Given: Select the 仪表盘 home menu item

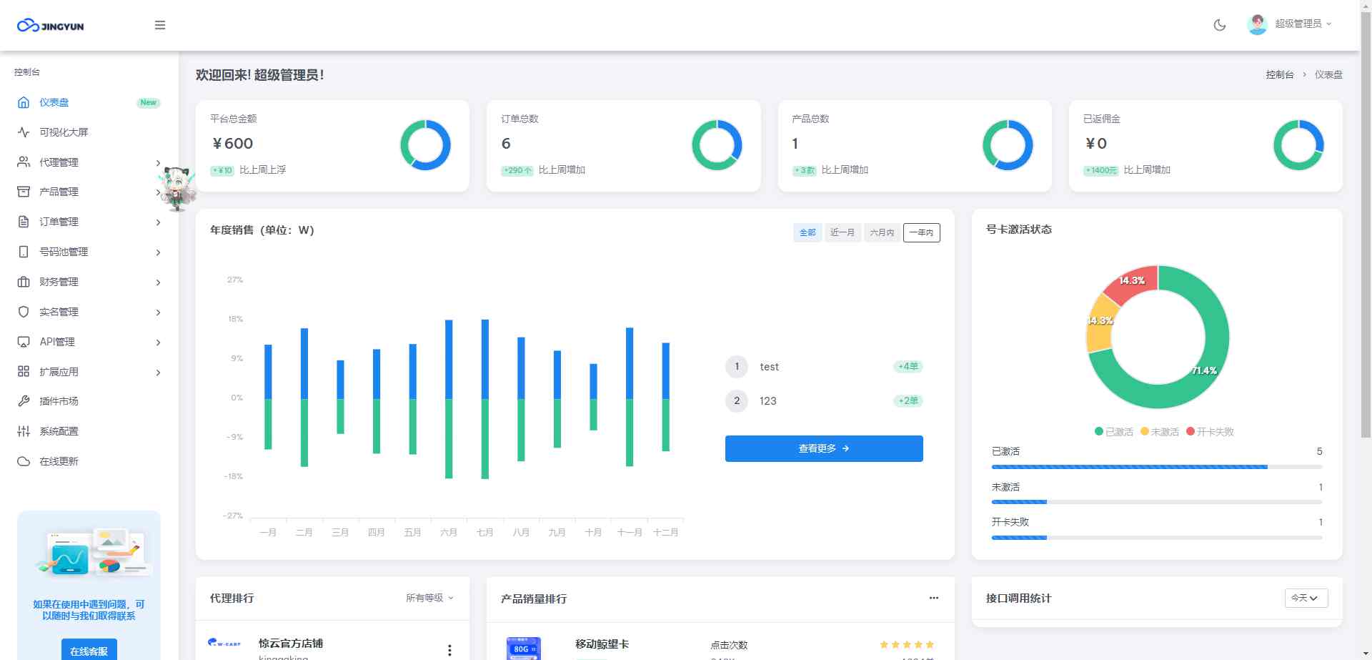Looking at the screenshot, I should coord(54,102).
